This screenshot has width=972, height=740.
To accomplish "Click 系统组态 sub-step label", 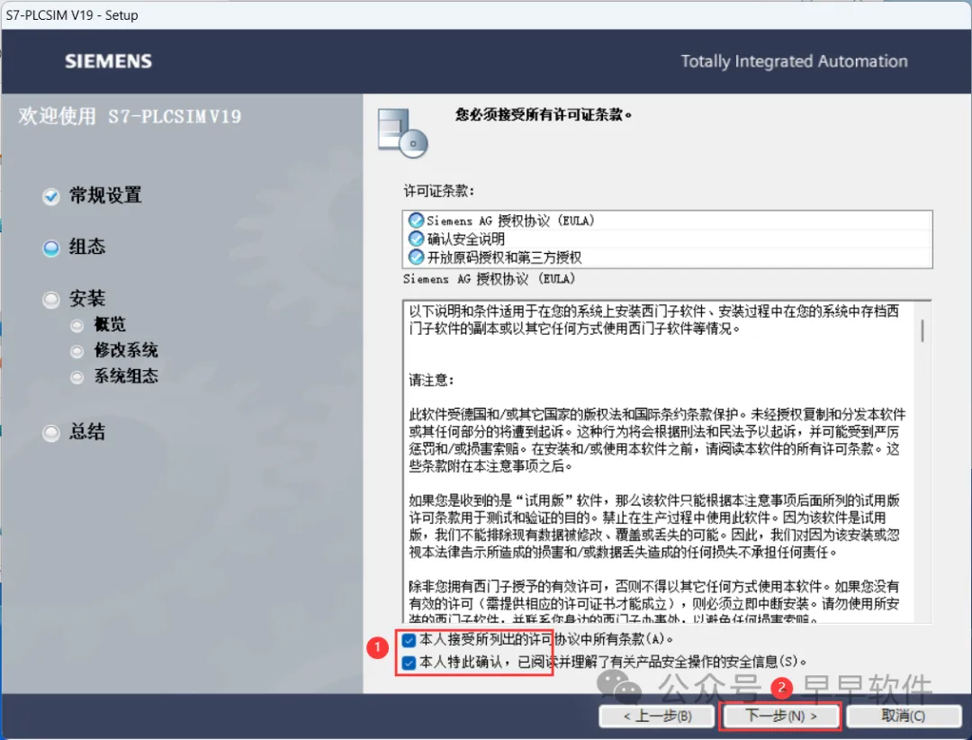I will point(127,376).
